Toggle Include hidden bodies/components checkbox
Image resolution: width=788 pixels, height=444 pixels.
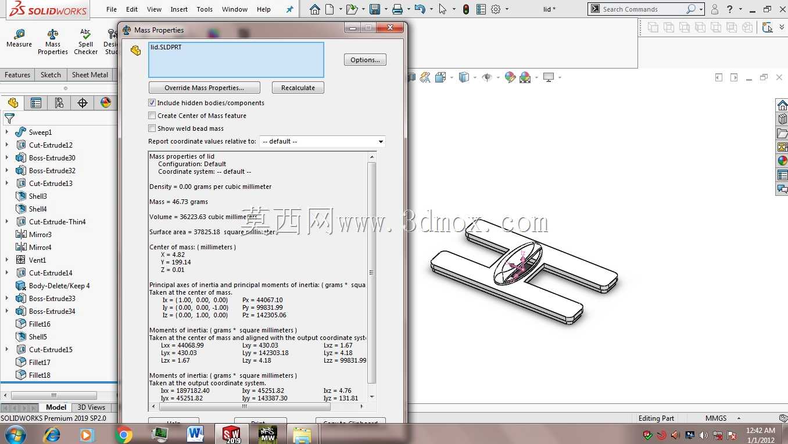(152, 103)
